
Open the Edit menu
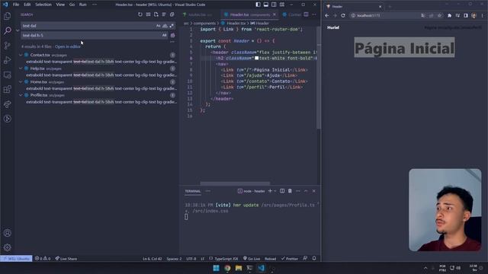[x=27, y=5]
